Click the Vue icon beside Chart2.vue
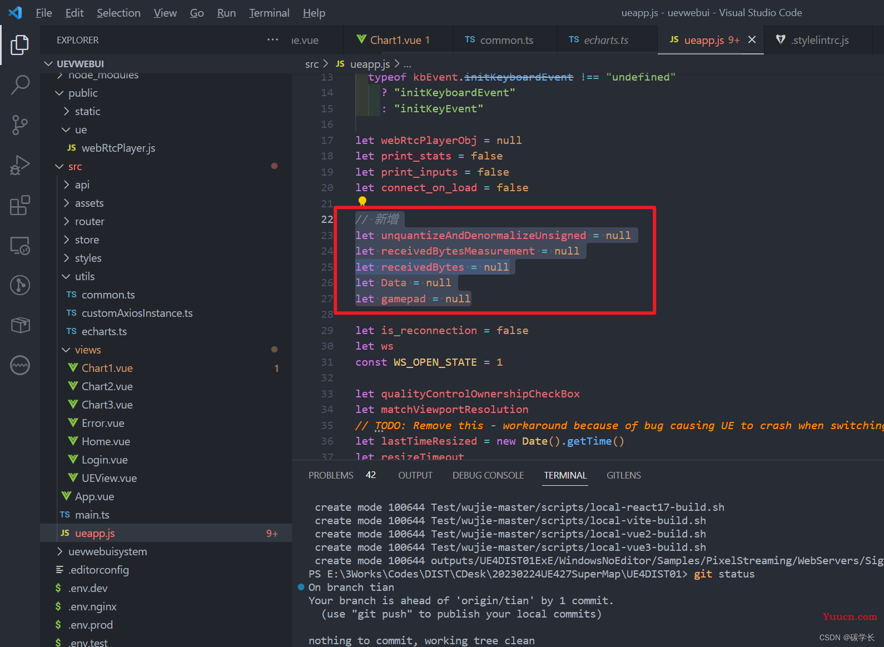The image size is (884, 647). pyautogui.click(x=73, y=386)
